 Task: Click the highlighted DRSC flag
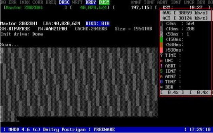tap(64, 2)
